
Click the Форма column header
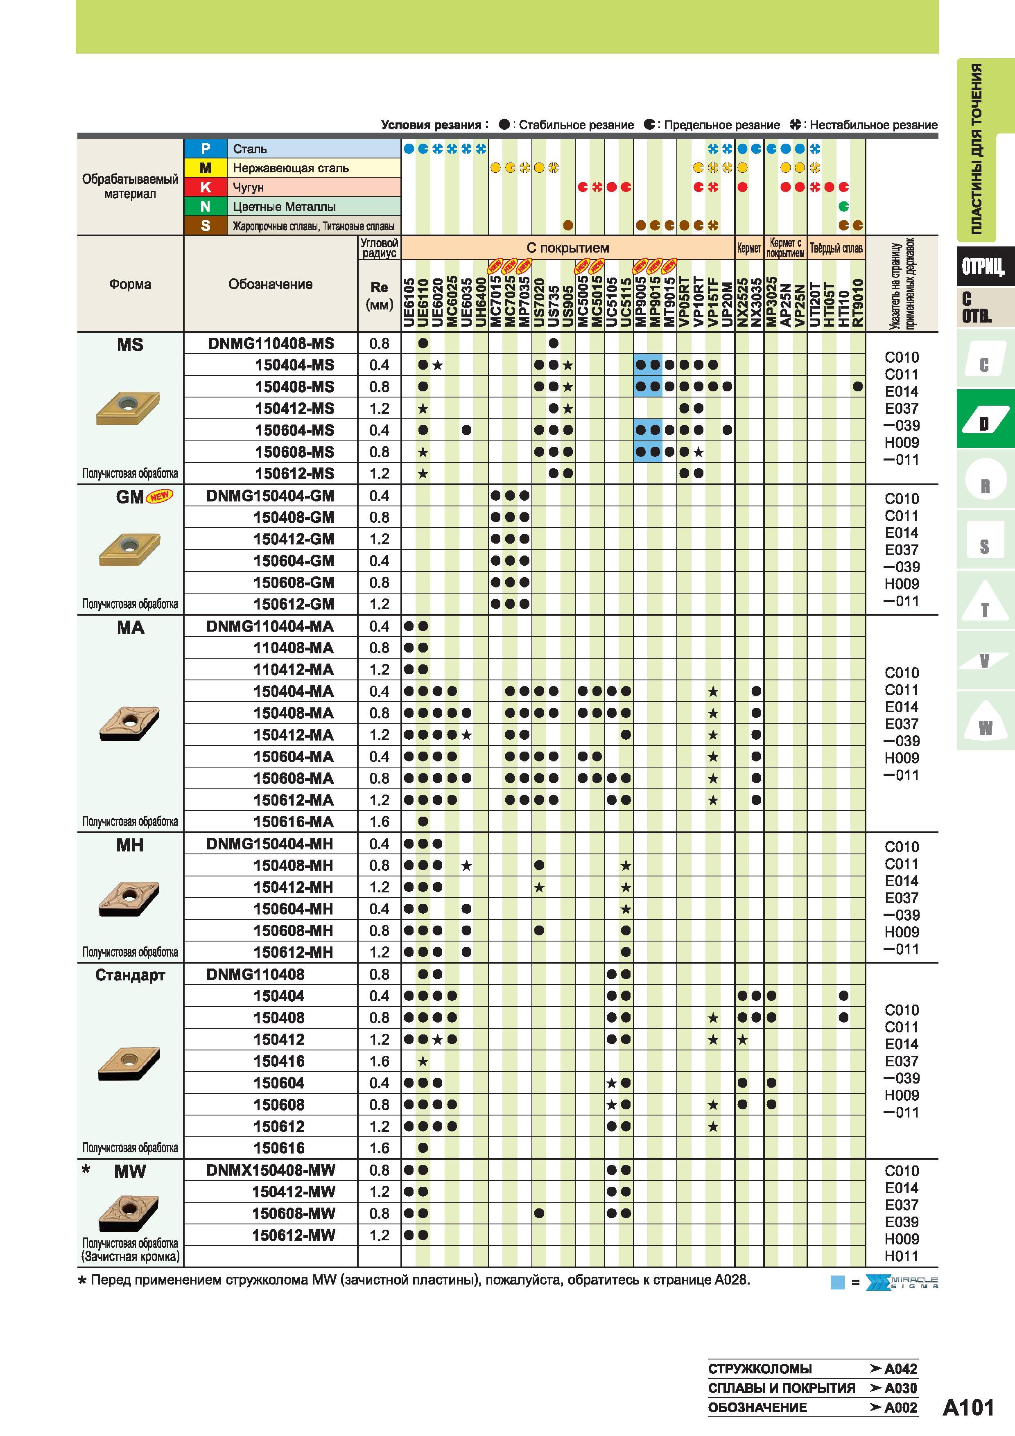click(130, 284)
